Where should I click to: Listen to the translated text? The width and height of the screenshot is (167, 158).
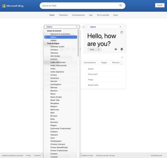click(116, 49)
